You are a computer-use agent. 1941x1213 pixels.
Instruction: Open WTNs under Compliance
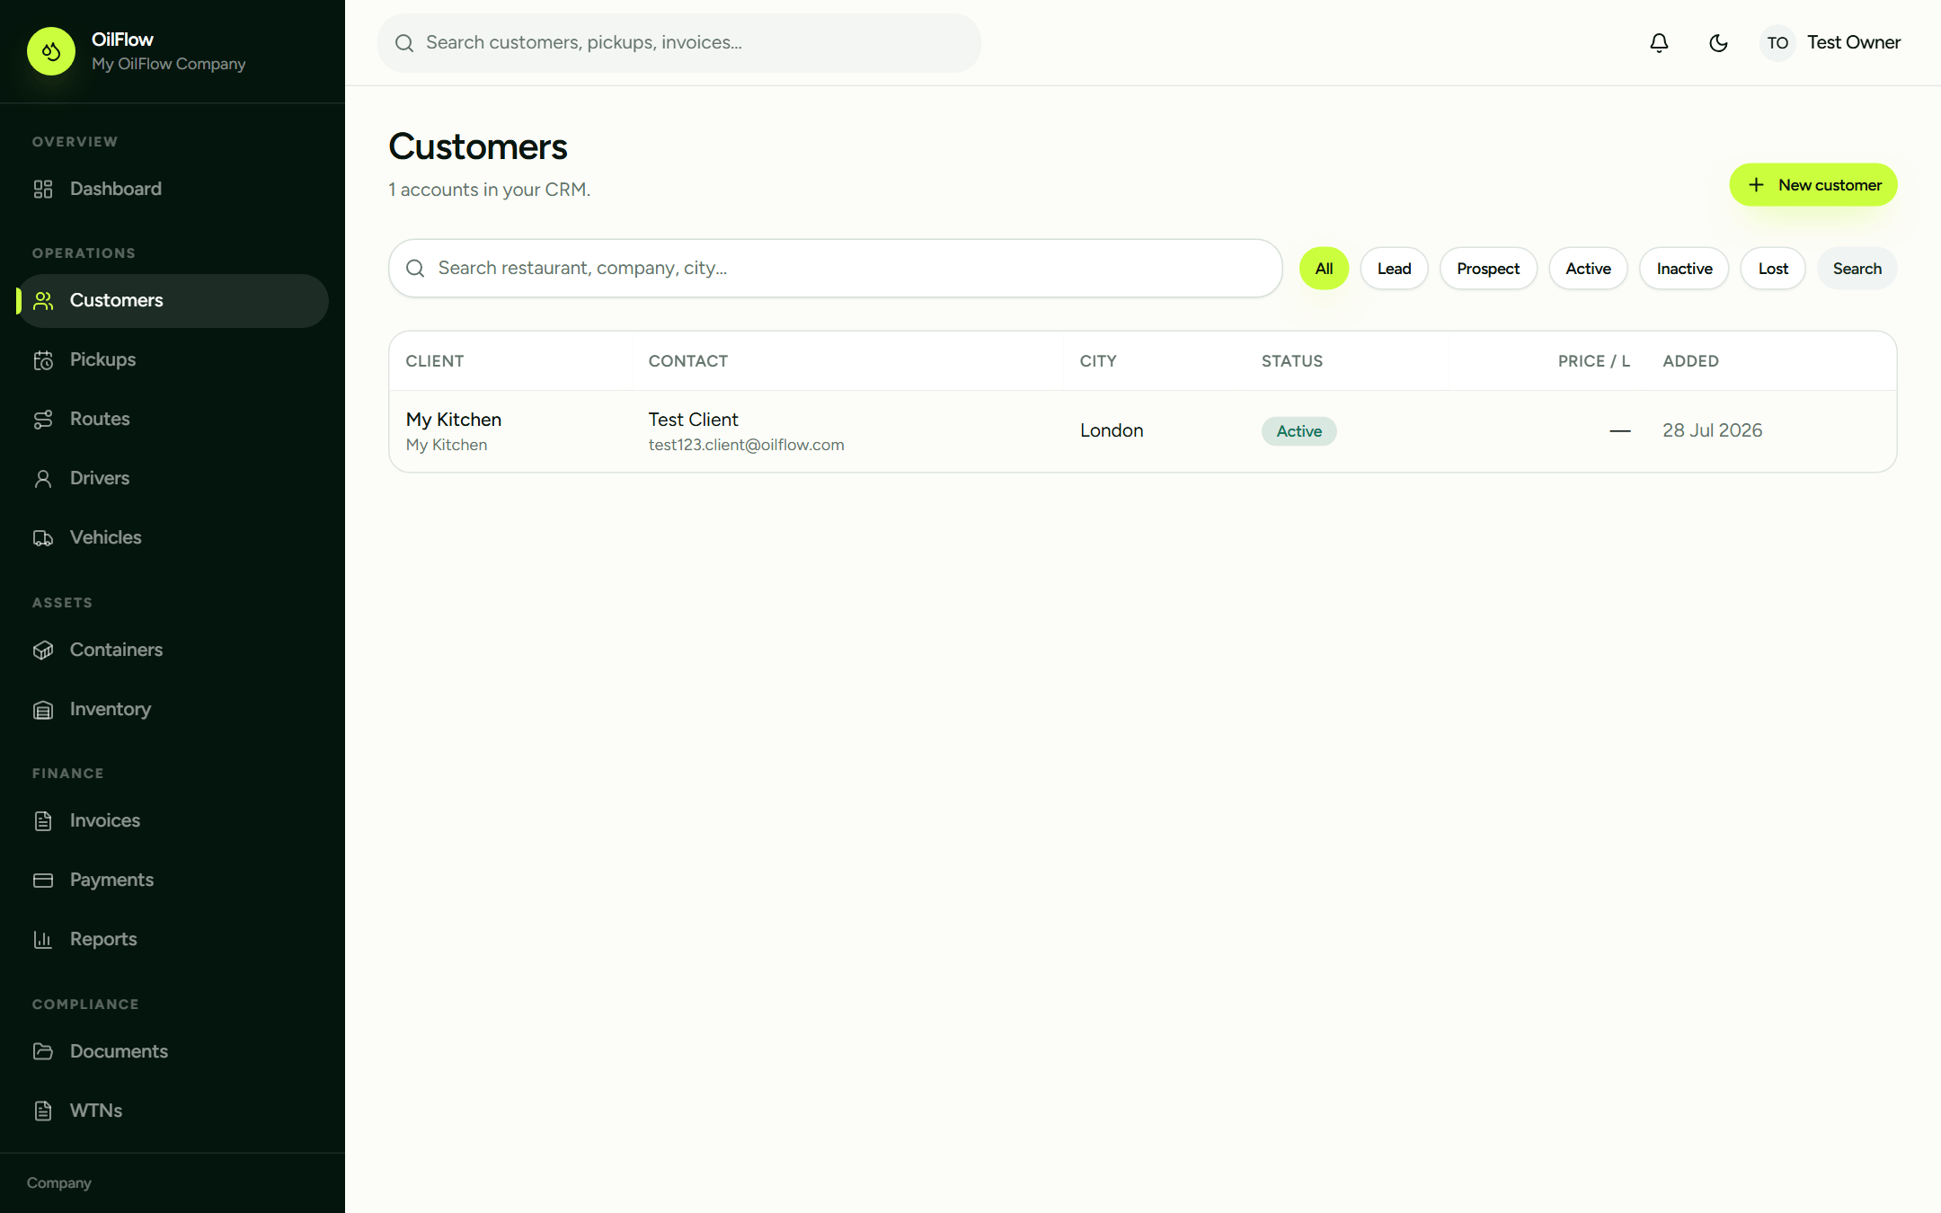173,1111
